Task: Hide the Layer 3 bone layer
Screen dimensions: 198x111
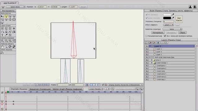Action: pyautogui.click(x=147, y=46)
